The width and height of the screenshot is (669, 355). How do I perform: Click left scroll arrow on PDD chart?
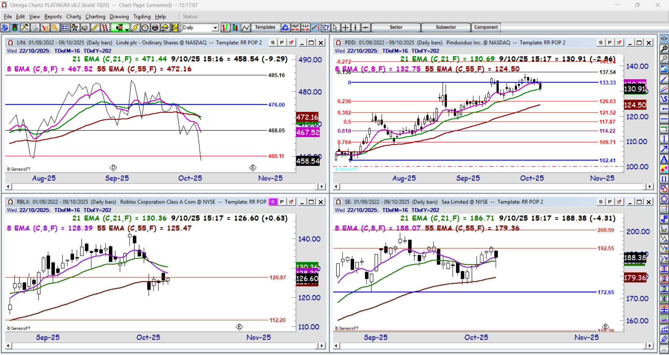point(336,187)
